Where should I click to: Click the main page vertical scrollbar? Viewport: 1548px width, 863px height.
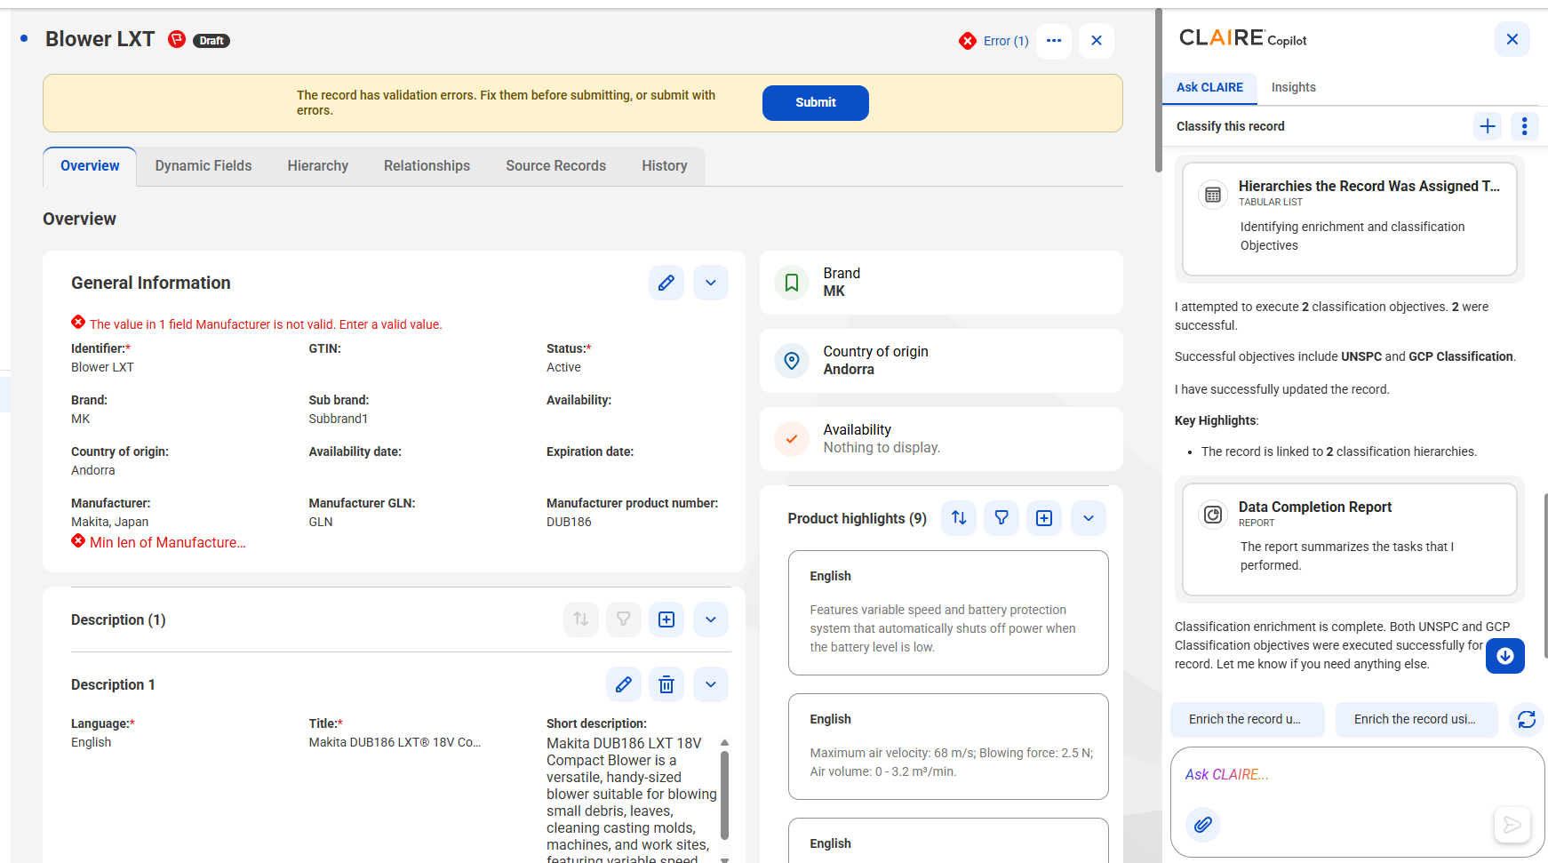tap(1158, 90)
